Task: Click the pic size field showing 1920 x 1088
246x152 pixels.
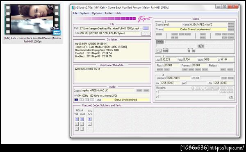Action: [178, 78]
